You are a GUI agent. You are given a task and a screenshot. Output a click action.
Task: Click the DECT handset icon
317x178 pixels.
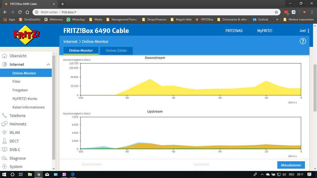click(x=4, y=141)
